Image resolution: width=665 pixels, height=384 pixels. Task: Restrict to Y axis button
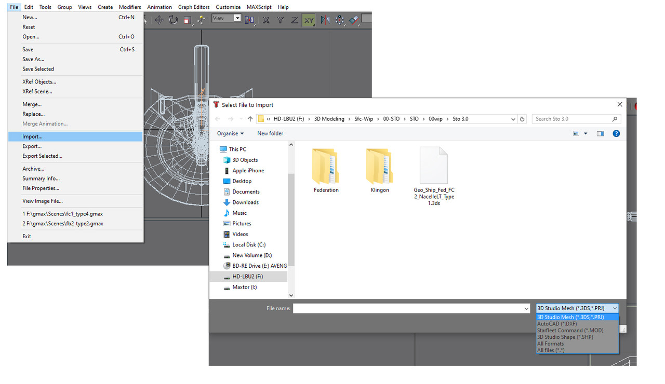point(280,20)
